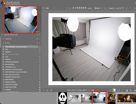
Task: Click the exposure info text below image
Action: tap(80, 90)
